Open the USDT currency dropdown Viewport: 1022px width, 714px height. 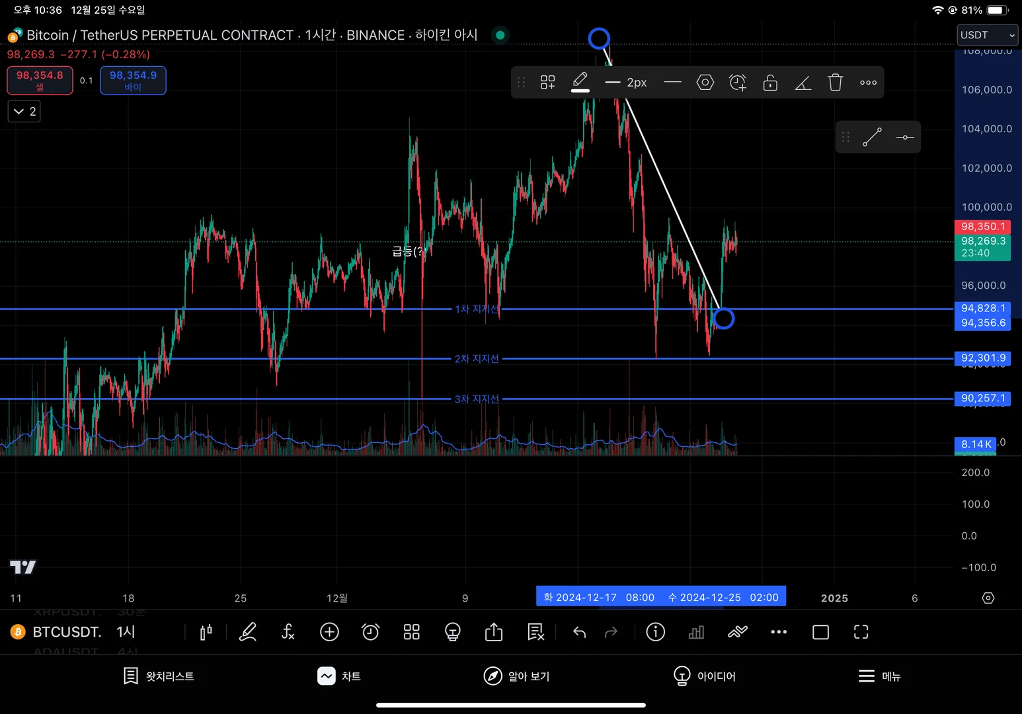[x=988, y=35]
